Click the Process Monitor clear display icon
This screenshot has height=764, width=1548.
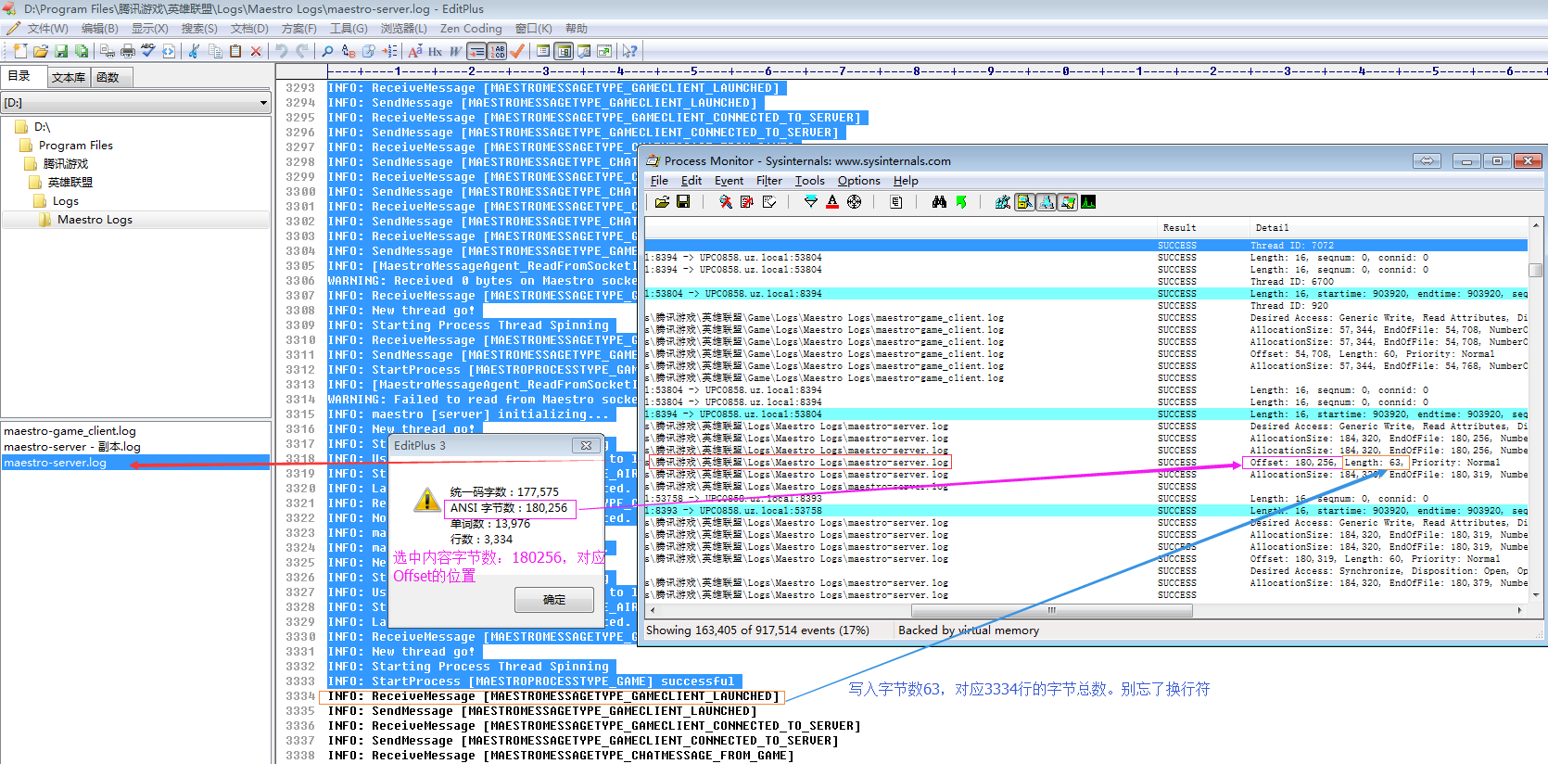pos(769,201)
